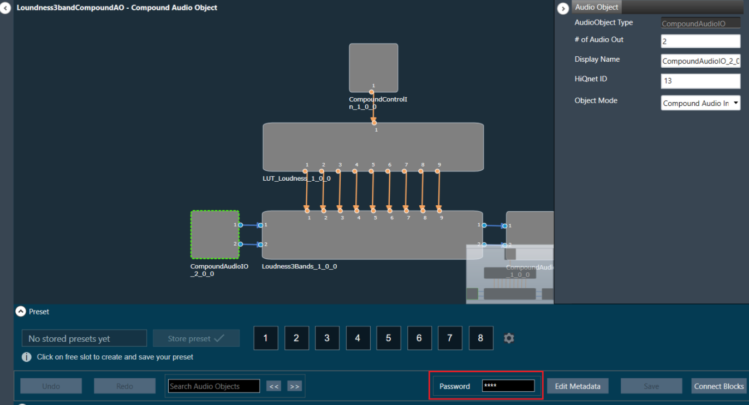Edit the # of Audio Out field

click(700, 41)
